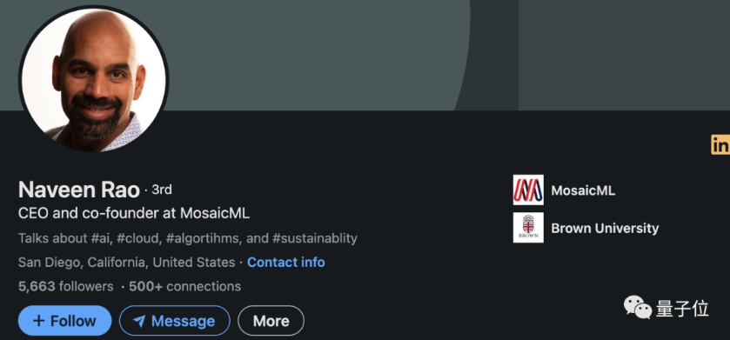Click the gold LinkedIn 'in' badge
Image resolution: width=730 pixels, height=340 pixels.
click(720, 144)
